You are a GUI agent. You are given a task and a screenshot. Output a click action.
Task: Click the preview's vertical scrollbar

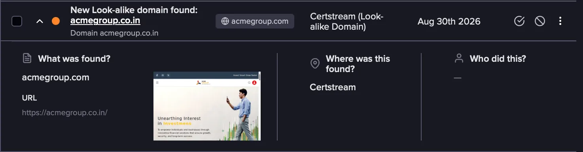[x=259, y=106]
